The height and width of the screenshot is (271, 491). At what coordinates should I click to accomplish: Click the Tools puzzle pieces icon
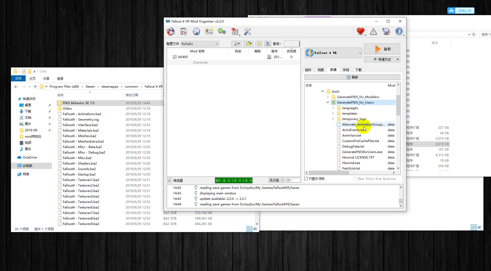pos(235,32)
